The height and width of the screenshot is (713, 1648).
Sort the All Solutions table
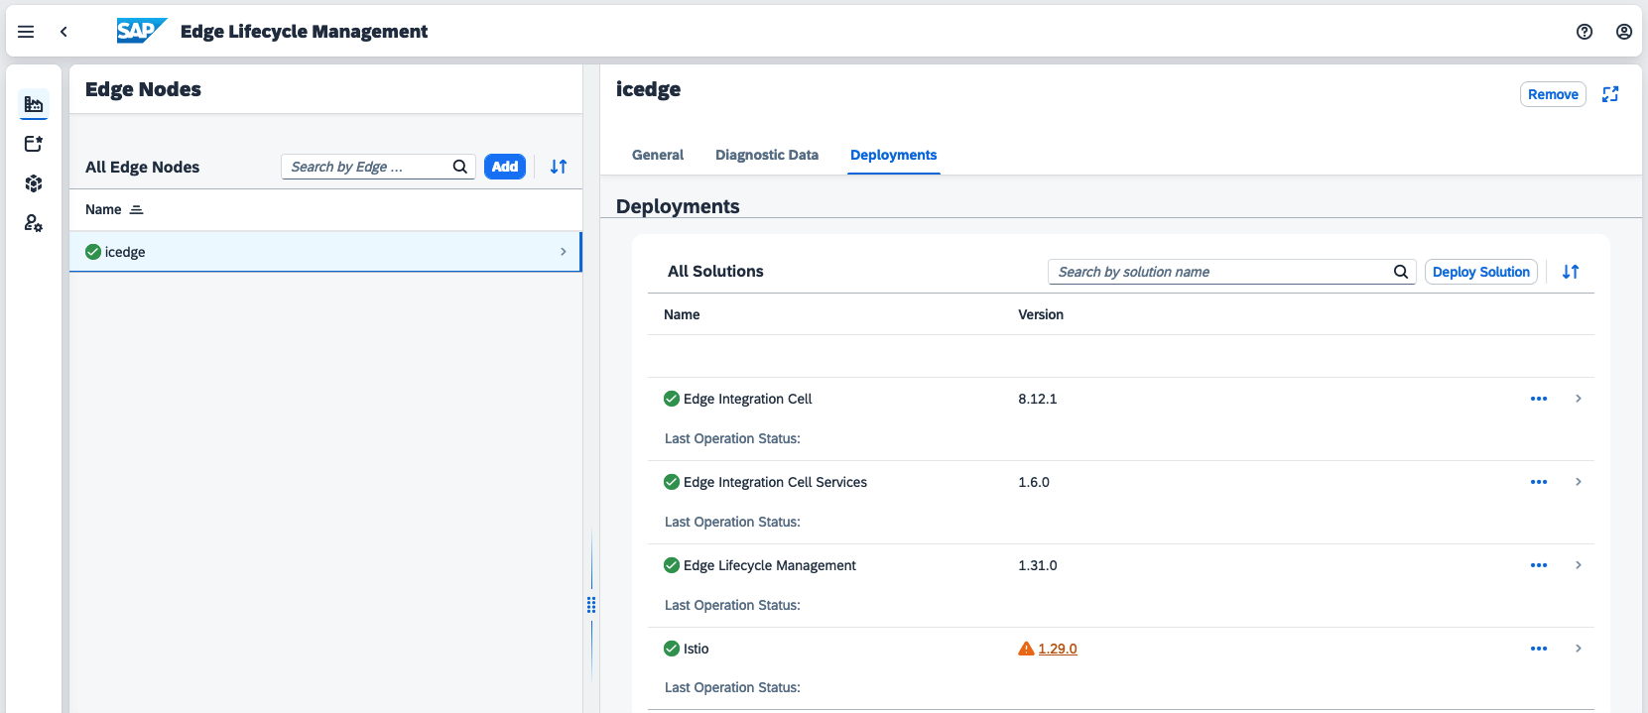(x=1571, y=272)
